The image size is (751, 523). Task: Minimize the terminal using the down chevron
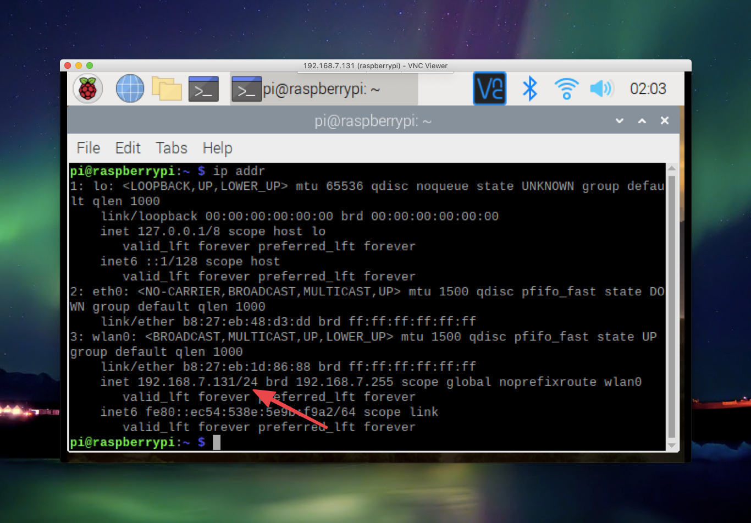pyautogui.click(x=620, y=121)
